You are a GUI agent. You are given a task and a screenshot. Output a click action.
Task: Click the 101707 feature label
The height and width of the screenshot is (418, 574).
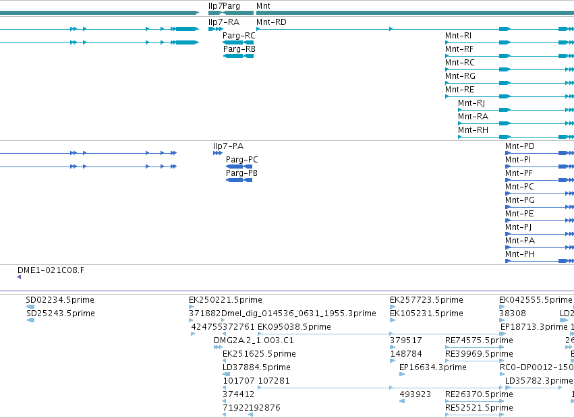coord(239,382)
